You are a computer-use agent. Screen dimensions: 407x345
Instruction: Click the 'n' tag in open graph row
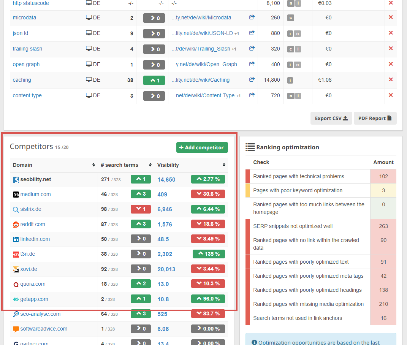click(298, 65)
